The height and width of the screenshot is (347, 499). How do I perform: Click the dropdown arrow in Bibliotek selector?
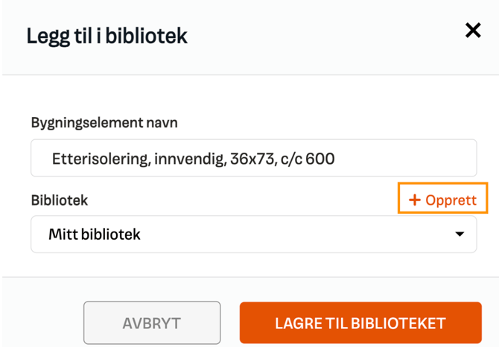pyautogui.click(x=460, y=235)
